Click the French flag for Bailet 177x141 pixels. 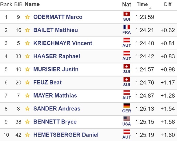(x=127, y=27)
